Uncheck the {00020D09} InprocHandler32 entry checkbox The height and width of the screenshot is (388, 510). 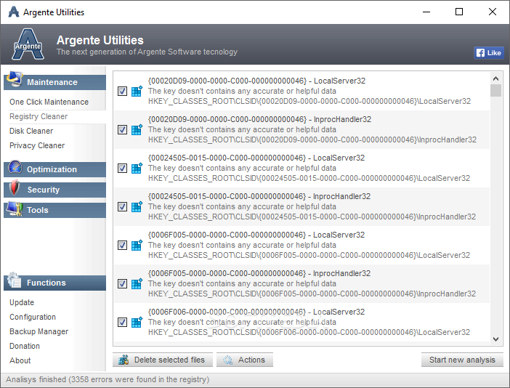(x=122, y=130)
